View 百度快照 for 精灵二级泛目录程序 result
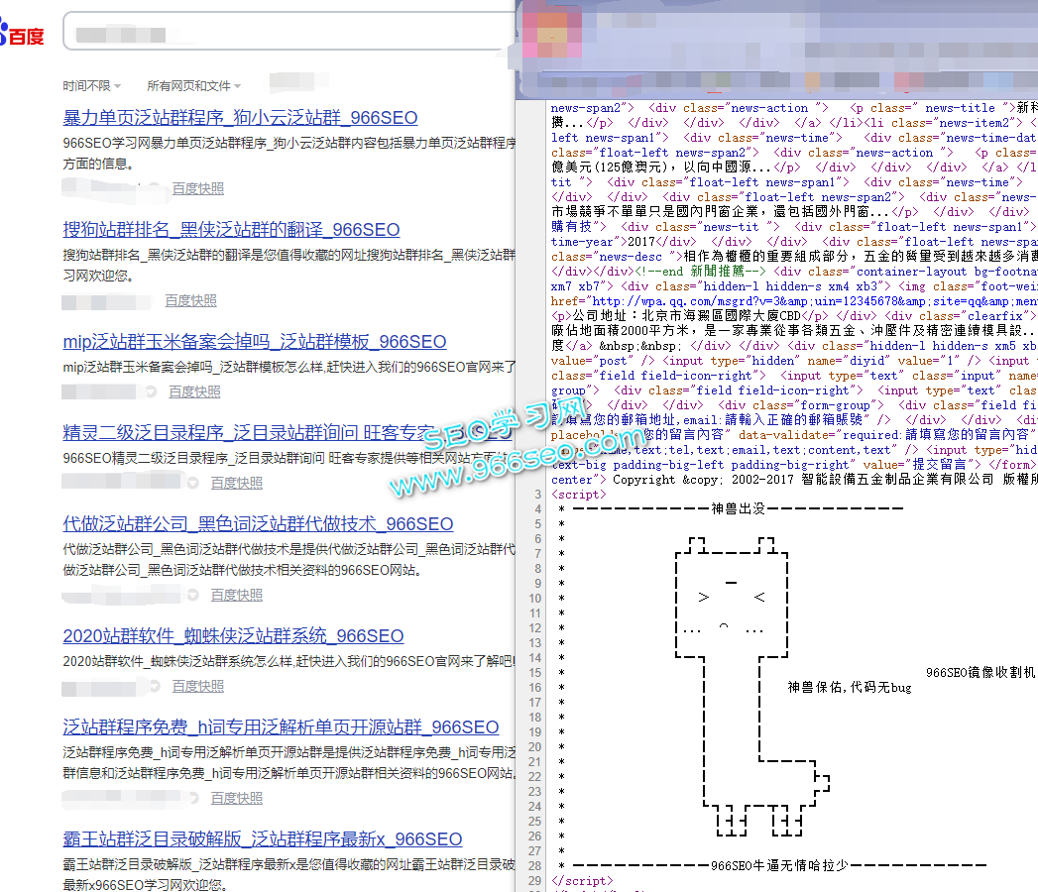1038x892 pixels. tap(236, 483)
